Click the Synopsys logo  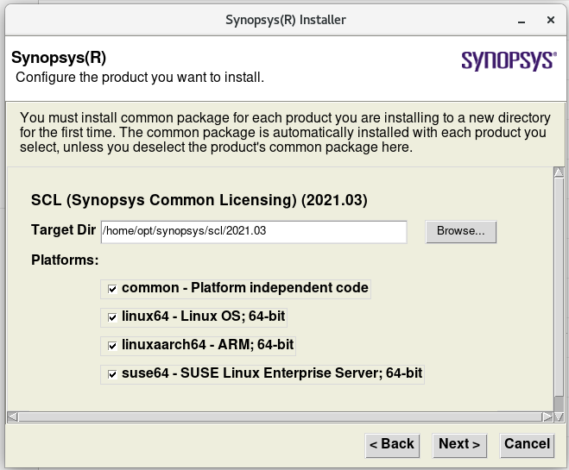point(509,60)
